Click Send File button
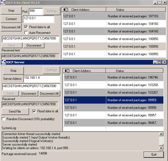The height and width of the screenshot is (161, 168). pyautogui.click(x=15, y=112)
